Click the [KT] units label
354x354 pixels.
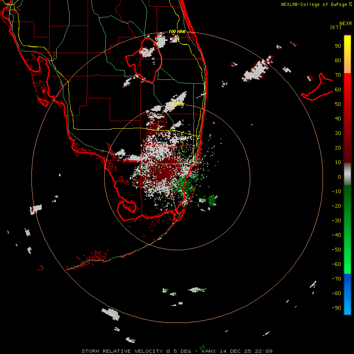coord(336,27)
